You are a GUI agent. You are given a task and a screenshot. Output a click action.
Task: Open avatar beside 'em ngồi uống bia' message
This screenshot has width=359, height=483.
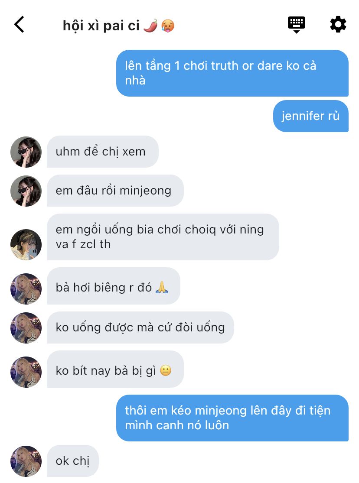click(26, 245)
